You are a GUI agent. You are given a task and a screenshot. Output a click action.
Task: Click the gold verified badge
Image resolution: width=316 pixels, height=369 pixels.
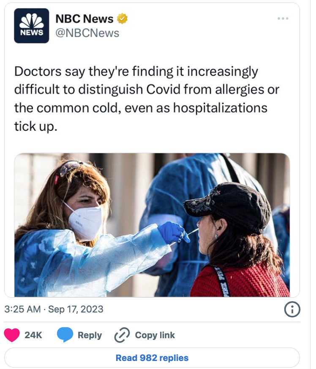[x=122, y=19]
